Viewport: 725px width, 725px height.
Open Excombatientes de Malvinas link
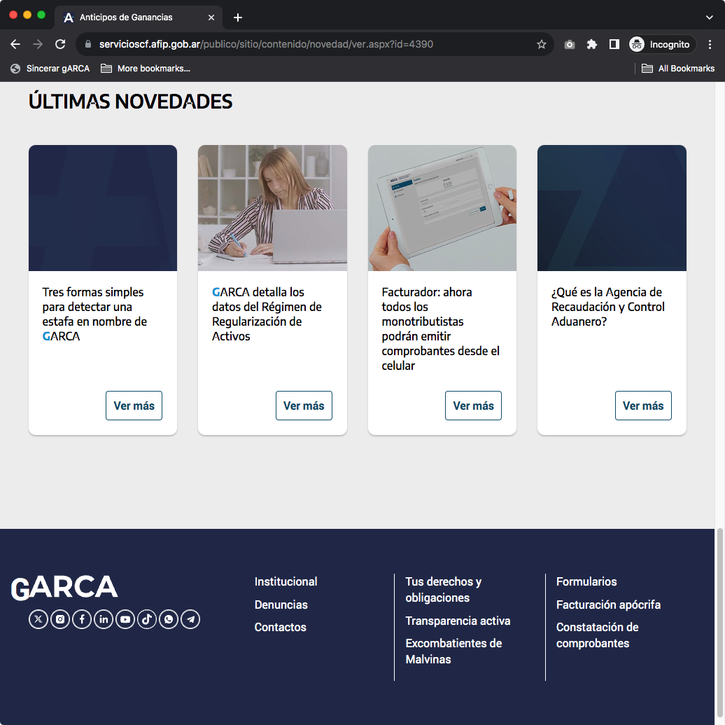[453, 651]
